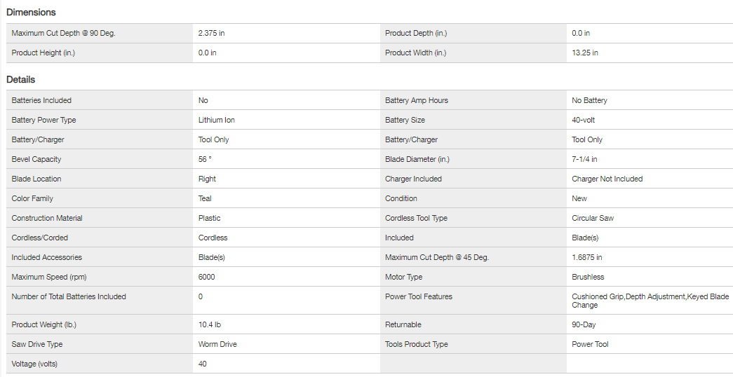The image size is (733, 377).
Task: Click the 2.375 in cut depth value
Action: click(211, 34)
